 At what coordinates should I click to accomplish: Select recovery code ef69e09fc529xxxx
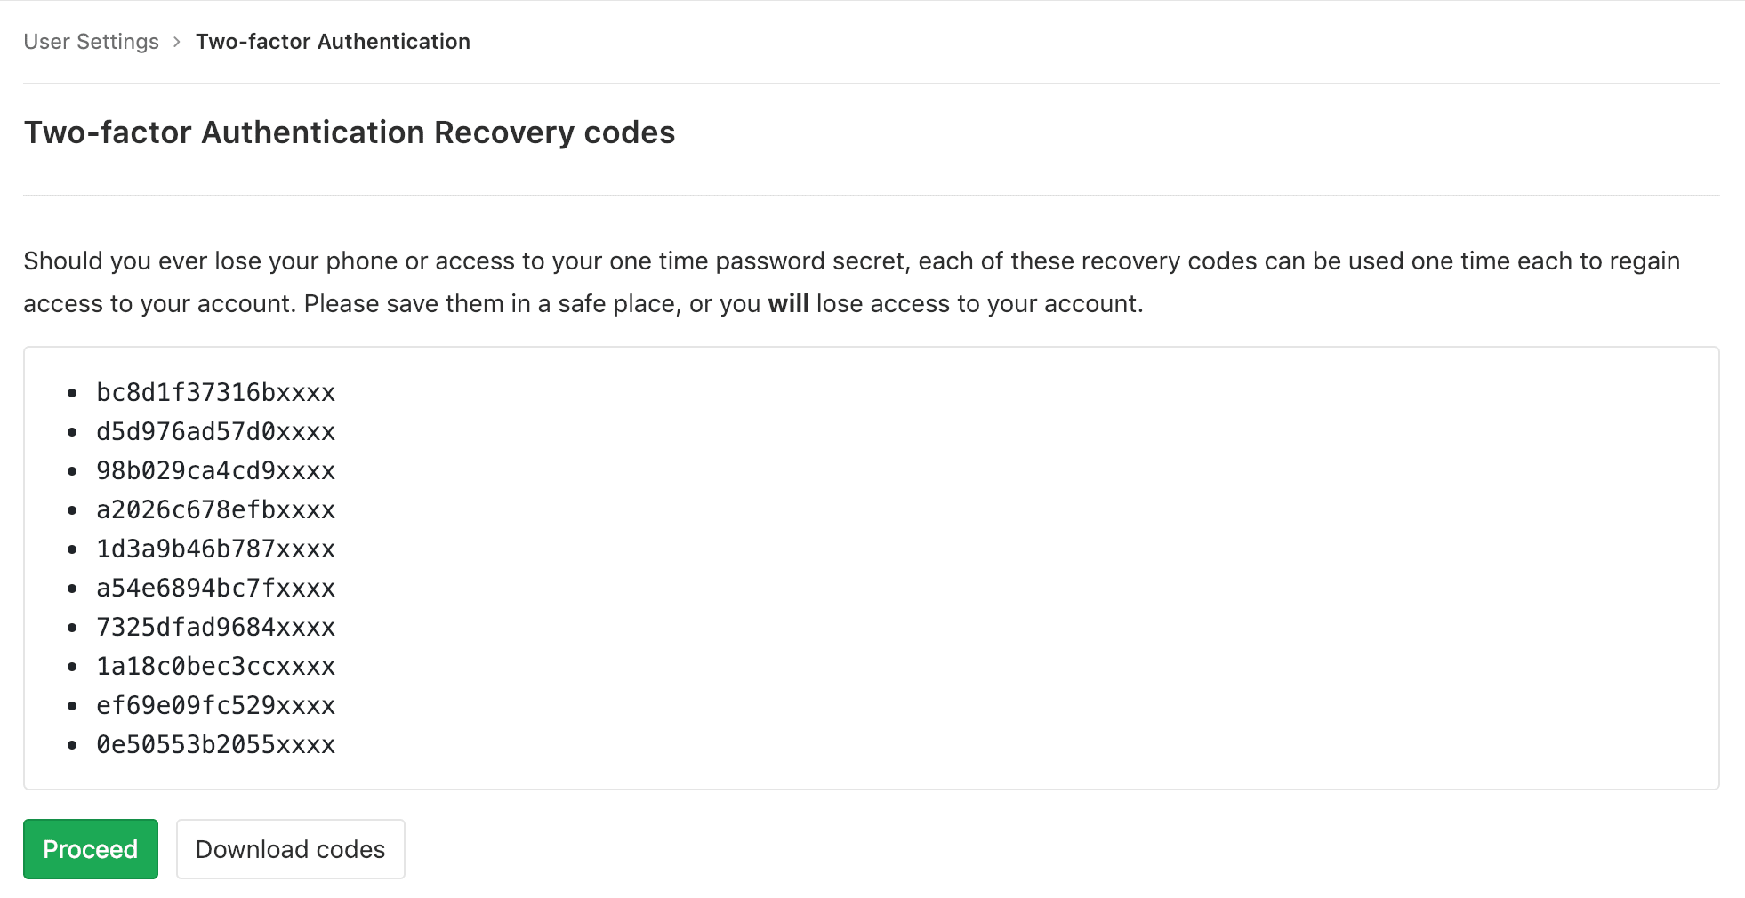(216, 705)
